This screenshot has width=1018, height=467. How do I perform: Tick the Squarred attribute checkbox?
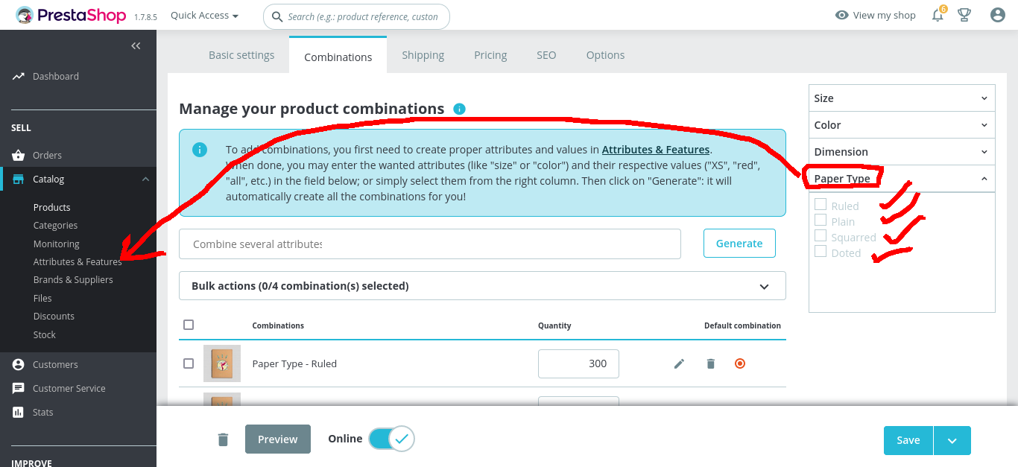coord(821,236)
